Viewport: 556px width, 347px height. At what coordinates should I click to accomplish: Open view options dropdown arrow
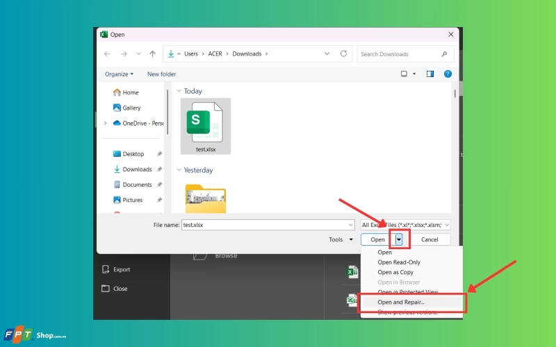pyautogui.click(x=414, y=74)
